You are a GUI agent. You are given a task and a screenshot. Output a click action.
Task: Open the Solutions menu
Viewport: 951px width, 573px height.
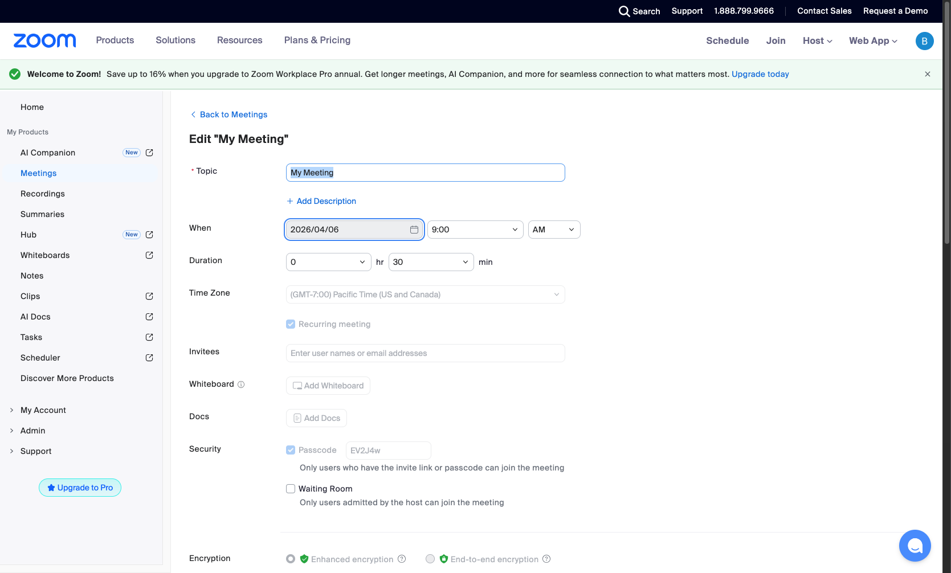coord(175,40)
